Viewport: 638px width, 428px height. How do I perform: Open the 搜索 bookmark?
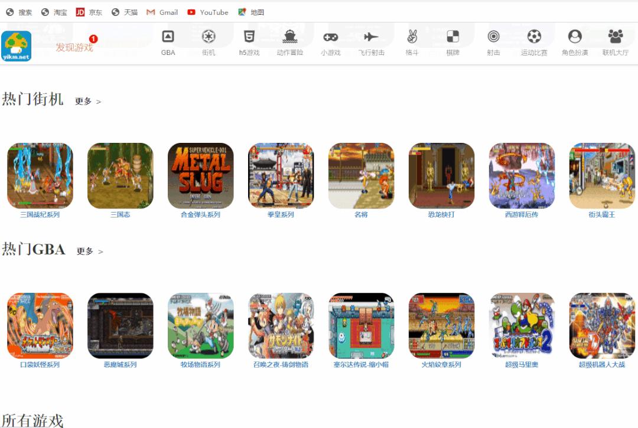click(x=19, y=12)
